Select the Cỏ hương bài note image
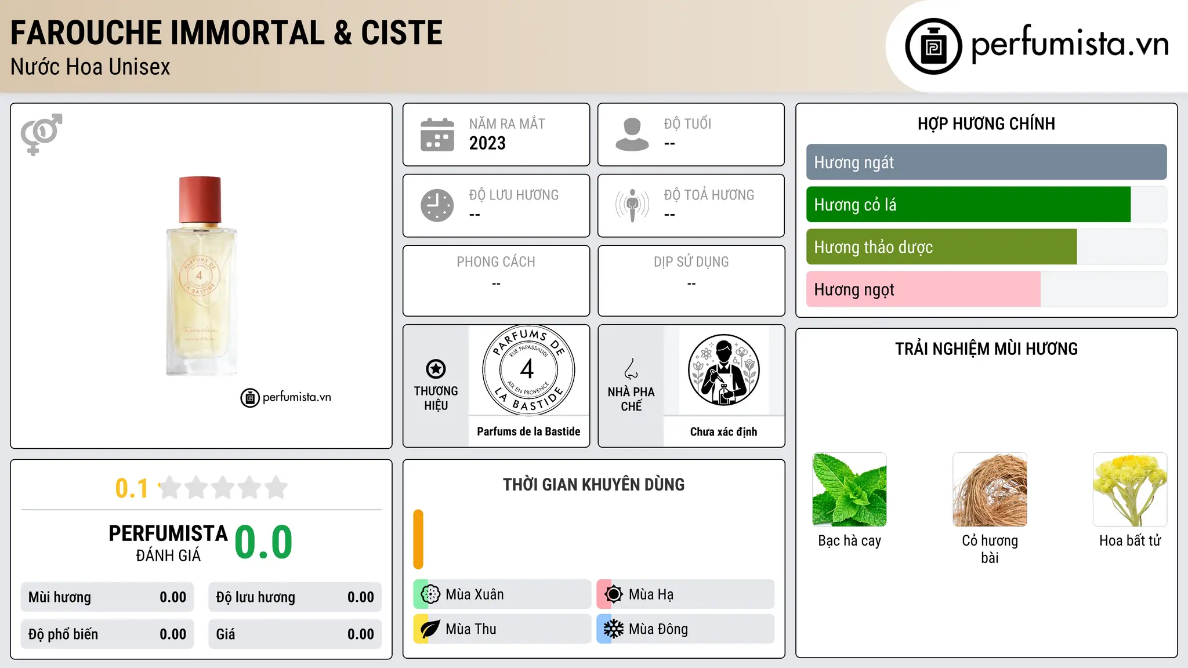 990,489
